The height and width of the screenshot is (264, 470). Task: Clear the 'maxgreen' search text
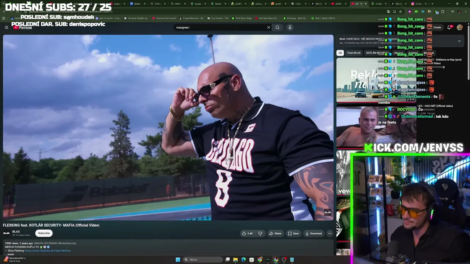coord(268,27)
